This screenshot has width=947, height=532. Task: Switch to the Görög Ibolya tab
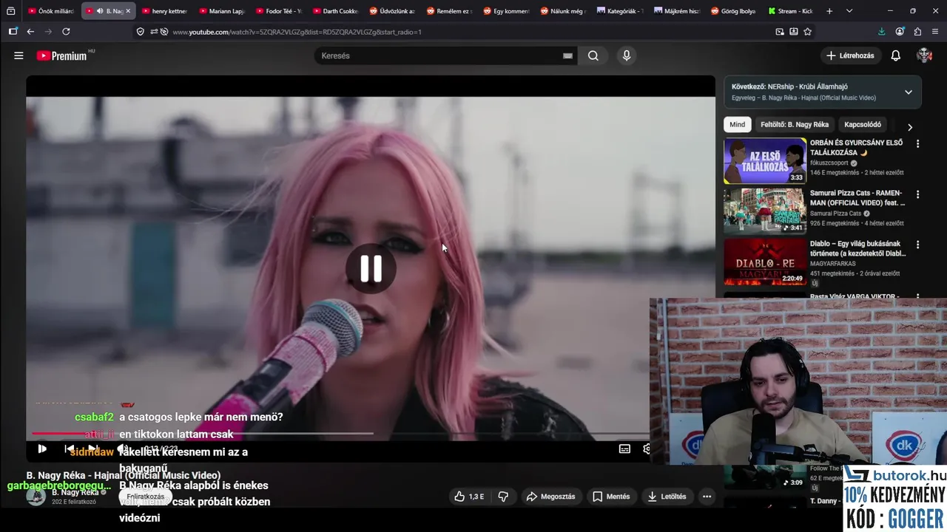[734, 11]
